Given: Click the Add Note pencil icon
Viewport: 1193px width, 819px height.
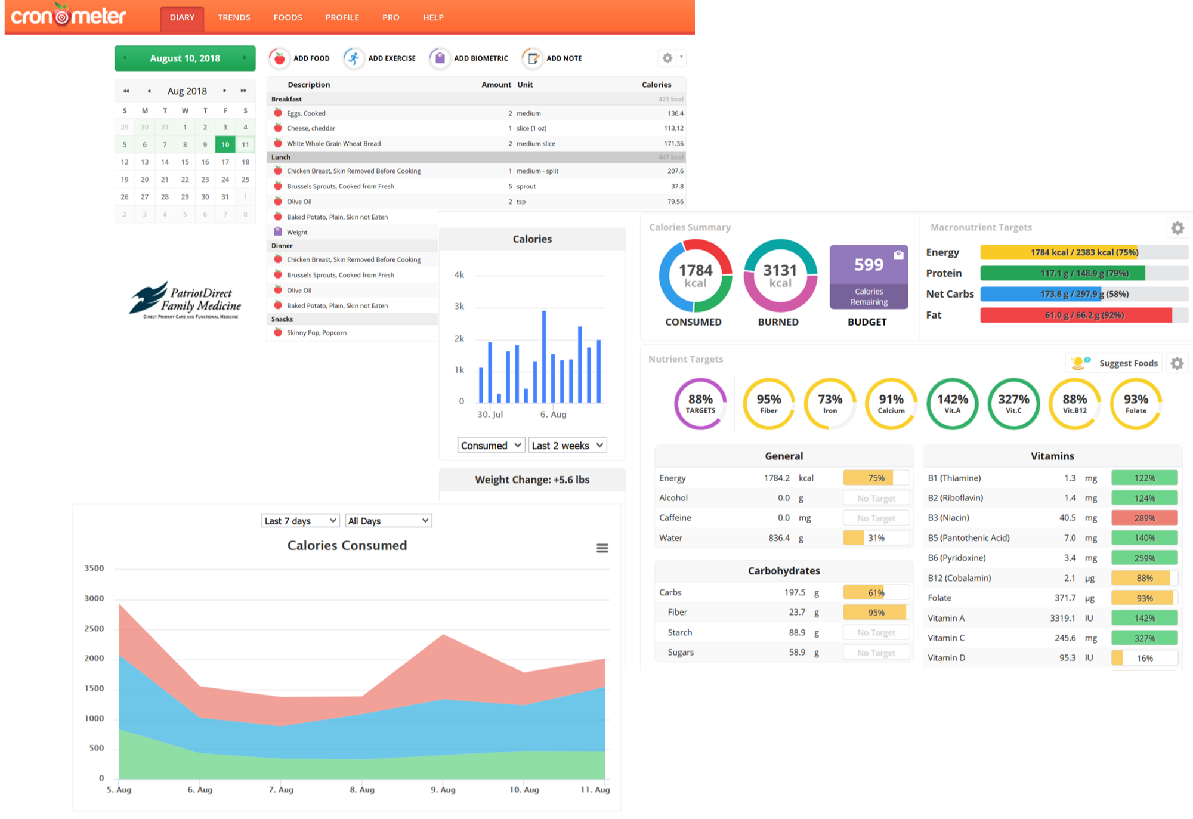Looking at the screenshot, I should pos(531,58).
